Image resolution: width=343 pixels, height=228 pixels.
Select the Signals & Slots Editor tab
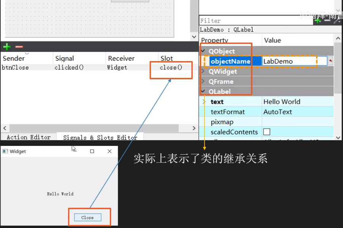point(100,137)
